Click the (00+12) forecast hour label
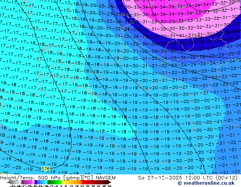This screenshot has height=187, width=241. pos(227,177)
